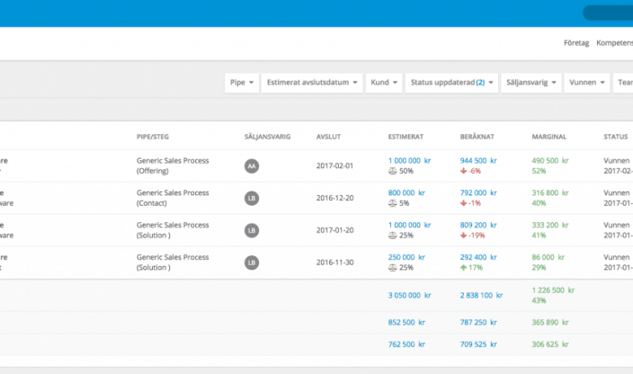Go to the Företag menu item

tap(575, 42)
